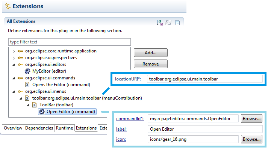Switch to the Overview tab
The height and width of the screenshot is (149, 268).
[13, 128]
